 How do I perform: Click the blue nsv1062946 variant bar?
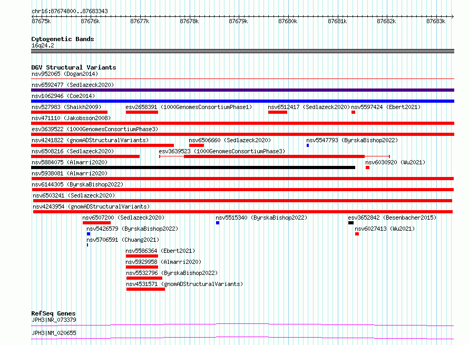pyautogui.click(x=242, y=101)
